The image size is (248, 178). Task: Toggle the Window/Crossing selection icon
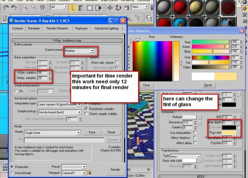tap(98, 8)
